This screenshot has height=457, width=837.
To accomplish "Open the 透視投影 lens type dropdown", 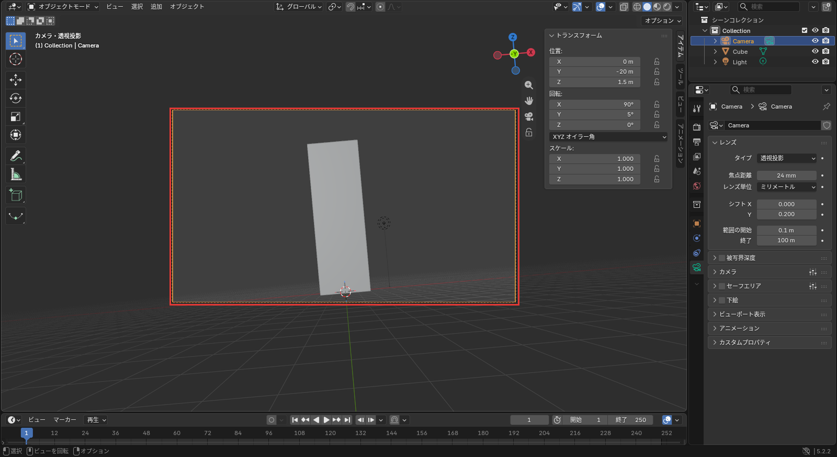I will (787, 158).
